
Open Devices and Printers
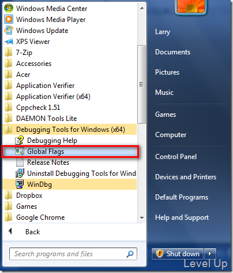click(186, 177)
